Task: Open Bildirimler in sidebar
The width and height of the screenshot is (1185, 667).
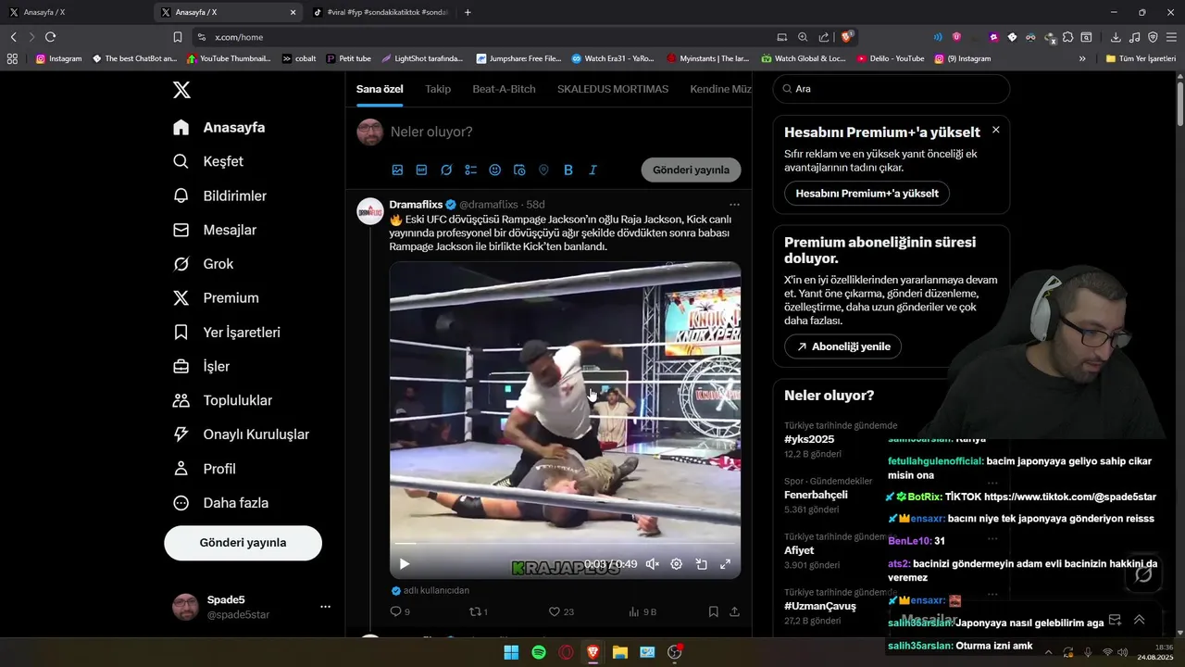Action: tap(220, 195)
